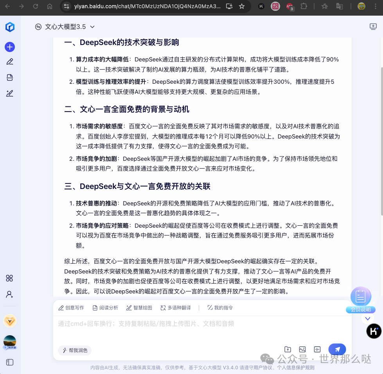Start a new chat with the blue plus button
383x374 pixels.
click(x=10, y=47)
